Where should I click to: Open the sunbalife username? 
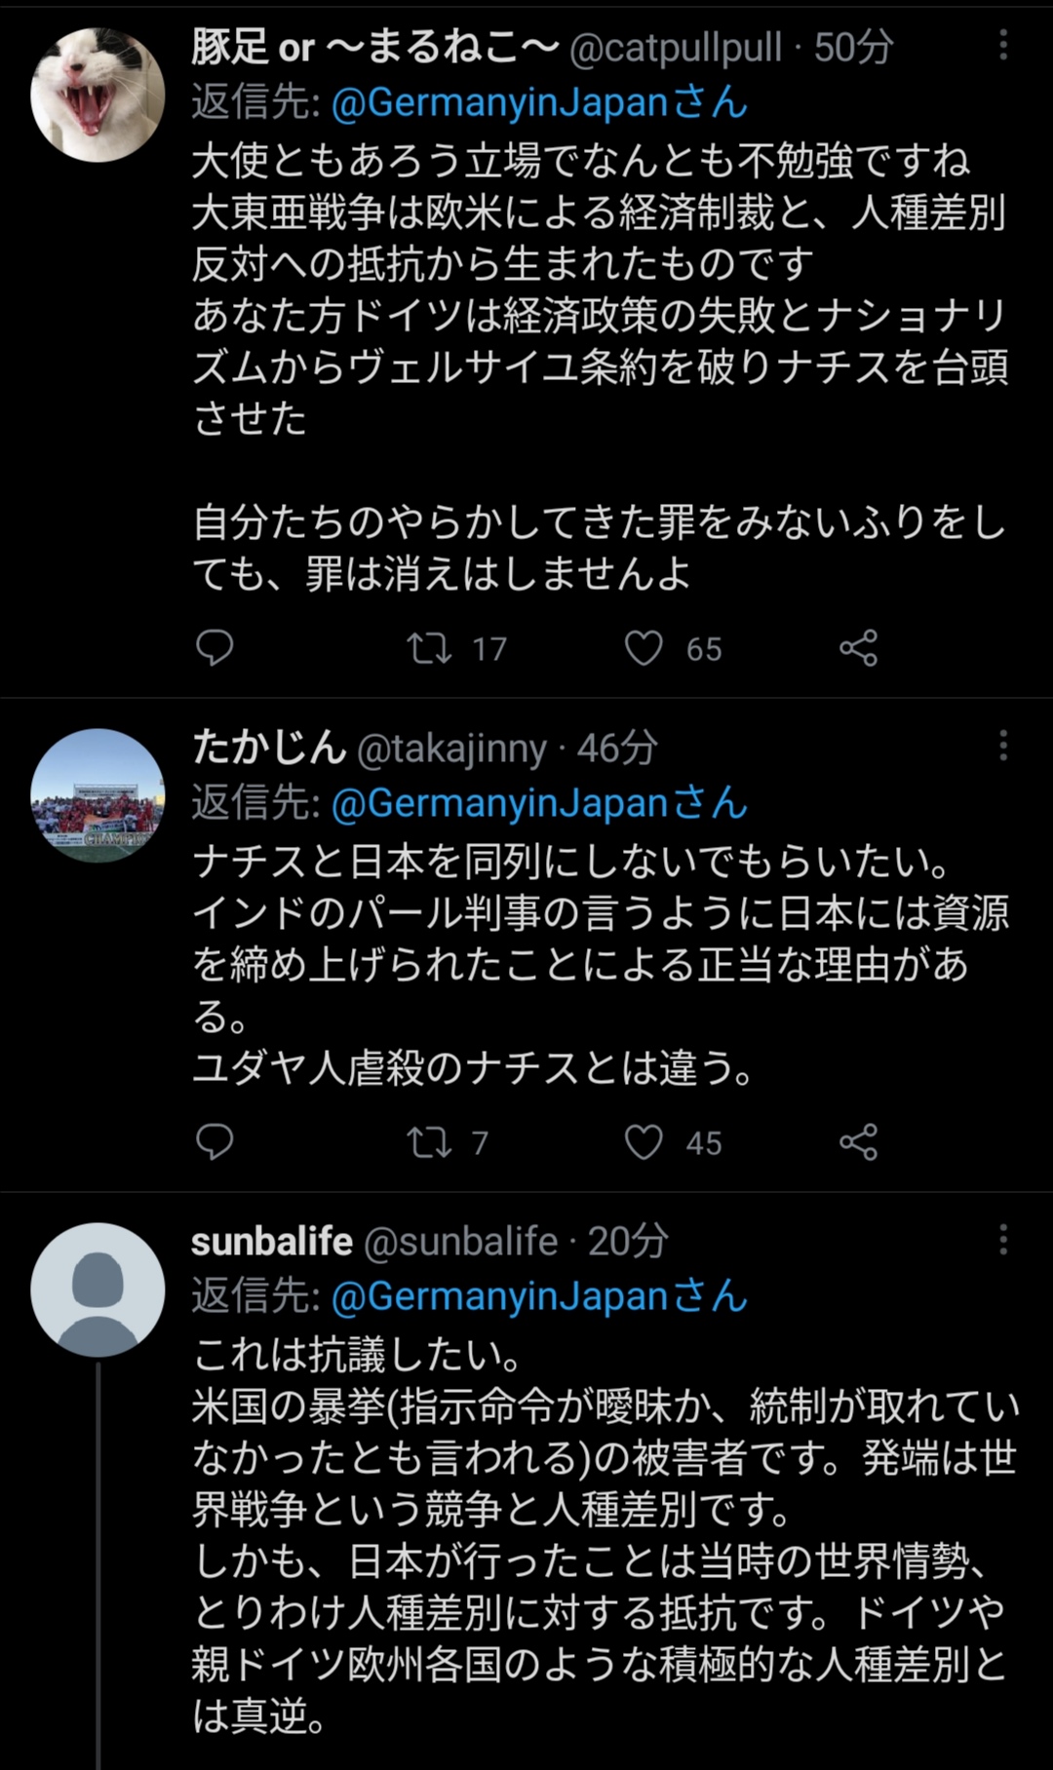pyautogui.click(x=272, y=1242)
